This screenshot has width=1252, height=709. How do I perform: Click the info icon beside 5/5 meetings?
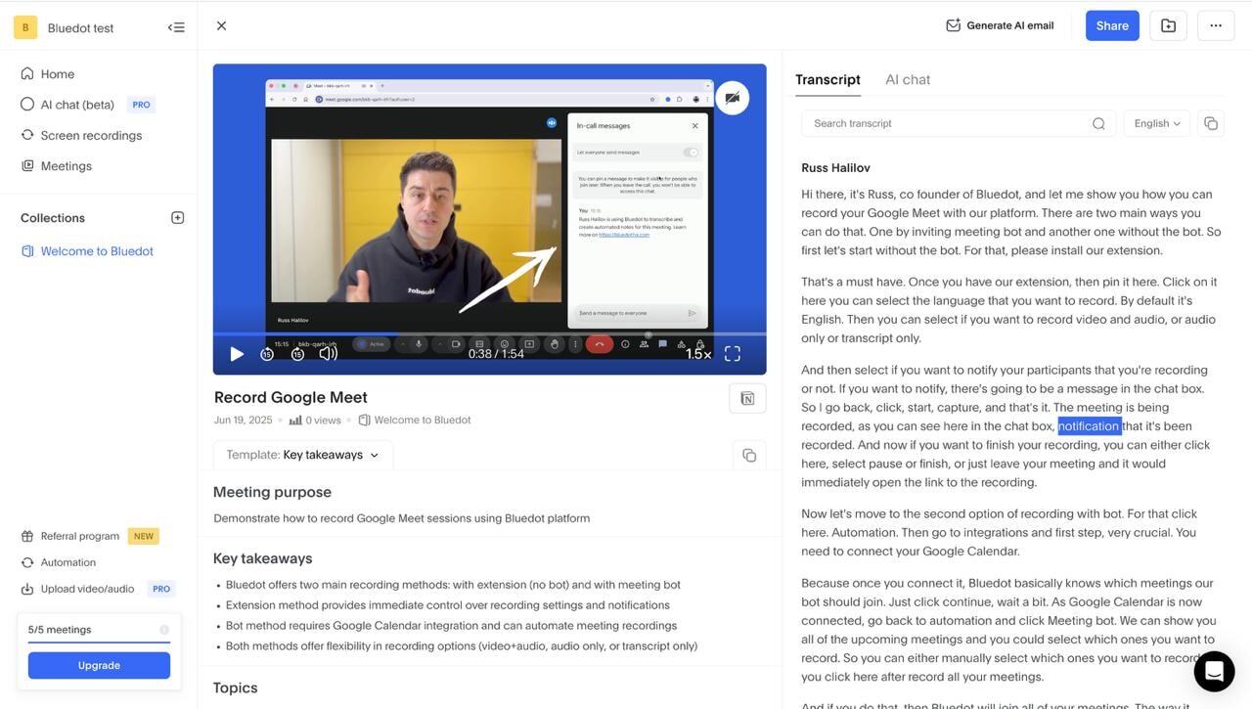pyautogui.click(x=164, y=630)
